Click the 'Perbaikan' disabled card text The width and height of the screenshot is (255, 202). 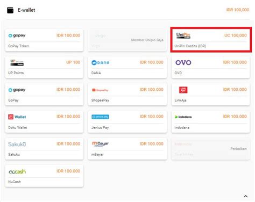pos(238,149)
